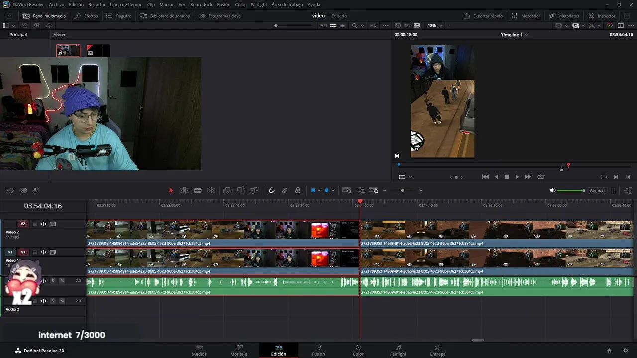Solo the Audio 2 track
Screen dimensions: 637x358
tap(52, 301)
